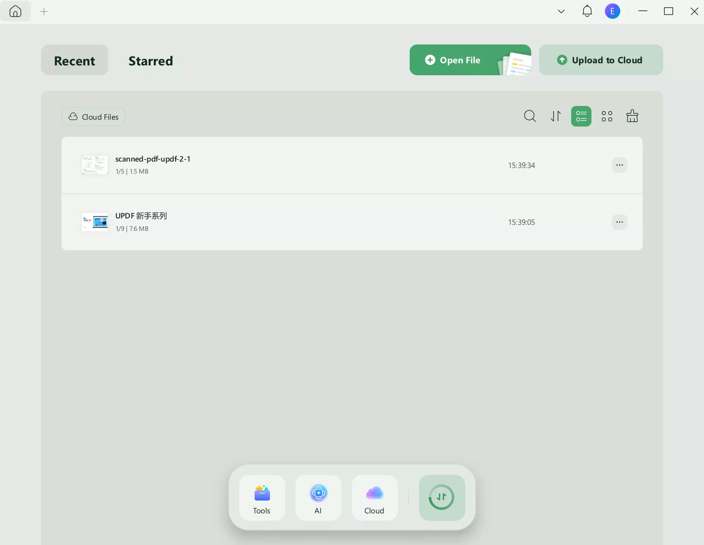Expand options for scanned-pdf-updf-2-1
This screenshot has width=704, height=545.
(620, 165)
